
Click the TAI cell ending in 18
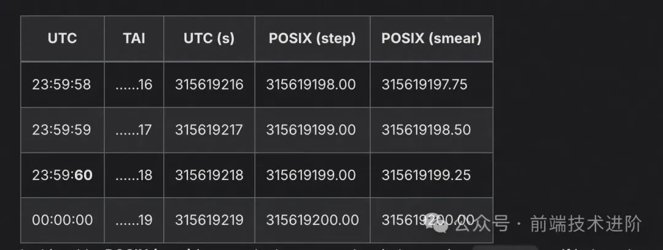(134, 175)
